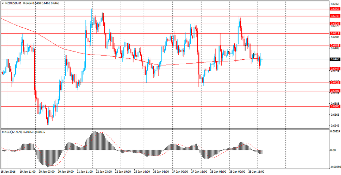The height and width of the screenshot is (175, 341).
Task: Select the 18 Jan 2016 date label
Action: click(x=8, y=172)
